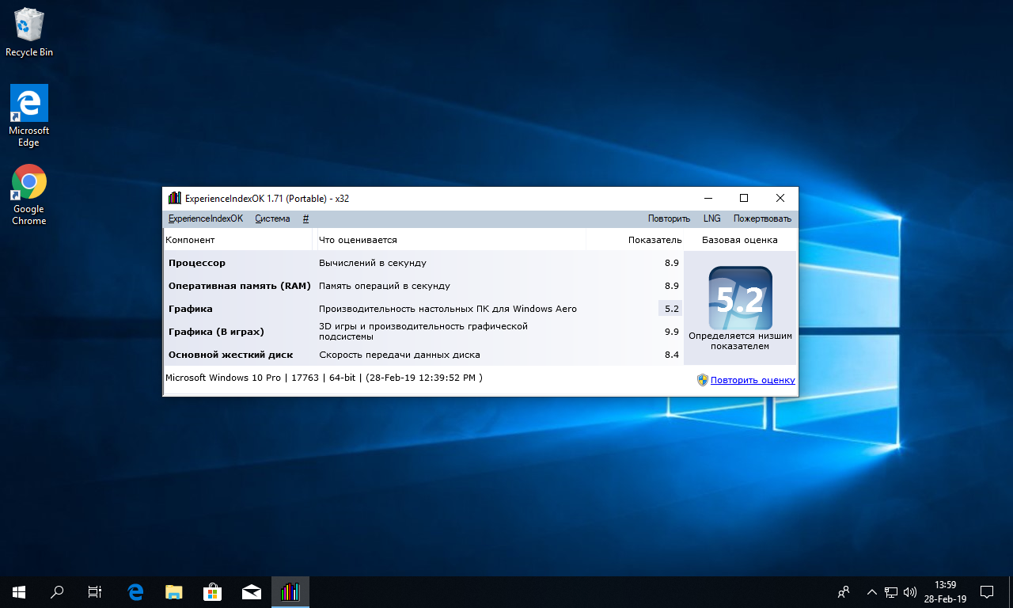Viewport: 1013px width, 608px height.
Task: Click the Определяется низшим показателем caption
Action: pos(740,341)
